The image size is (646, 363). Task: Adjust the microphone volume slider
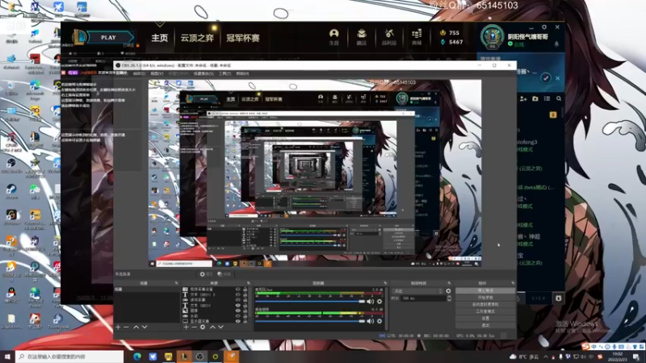[310, 302]
